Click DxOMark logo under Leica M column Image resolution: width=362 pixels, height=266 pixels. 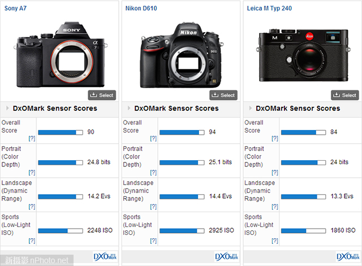pyautogui.click(x=348, y=256)
